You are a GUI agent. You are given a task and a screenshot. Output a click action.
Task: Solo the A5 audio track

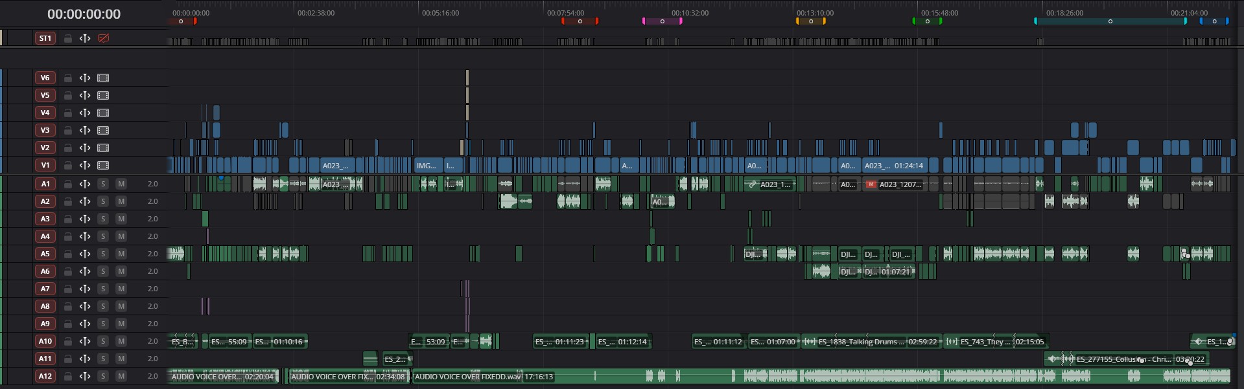[x=102, y=254]
